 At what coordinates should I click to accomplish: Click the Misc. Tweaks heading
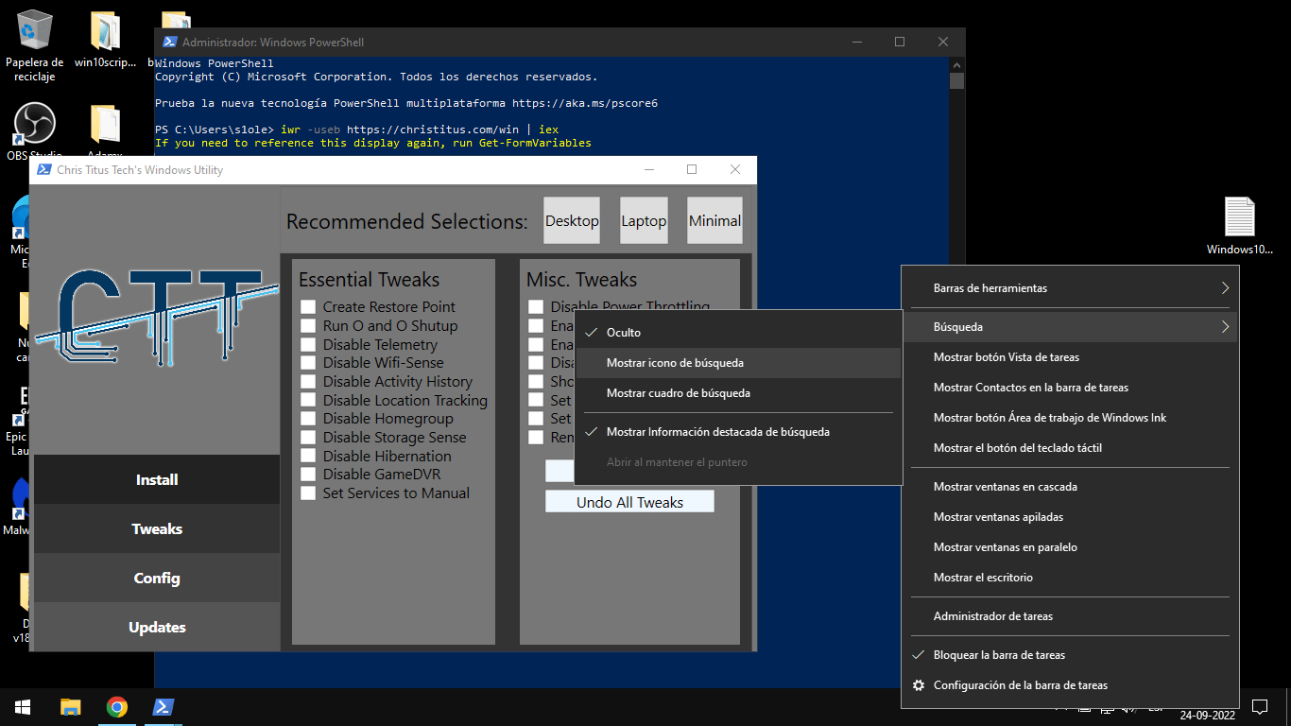pos(581,280)
